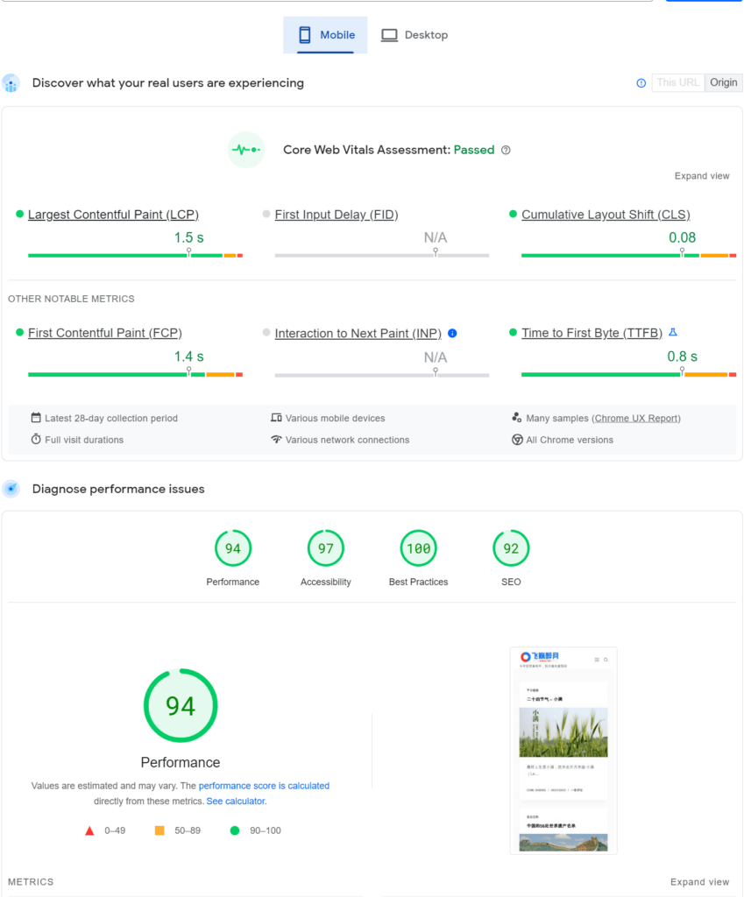The height and width of the screenshot is (897, 744).
Task: Click the mobile page screenshot thumbnail
Action: pos(563,750)
